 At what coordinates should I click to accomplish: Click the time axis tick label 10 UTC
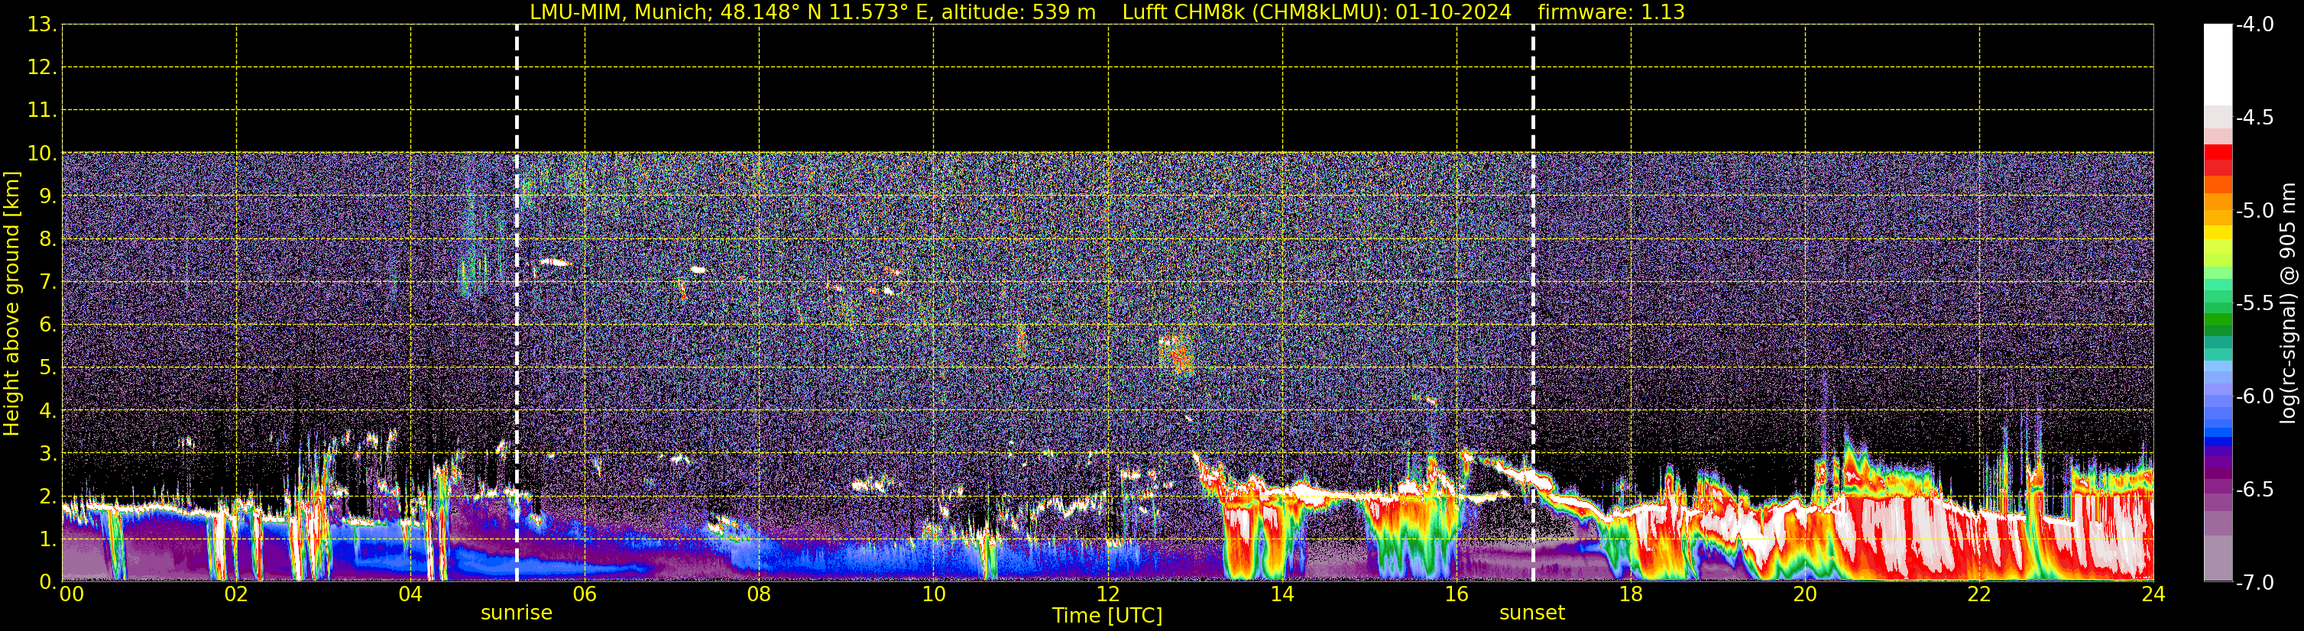(x=933, y=594)
